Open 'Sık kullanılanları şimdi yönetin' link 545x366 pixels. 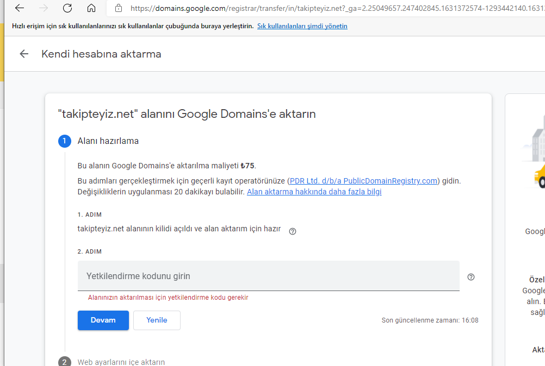point(302,26)
